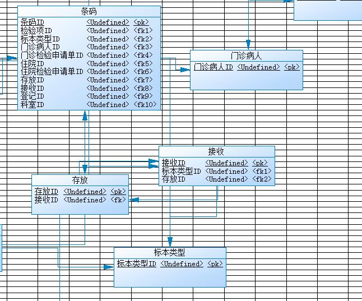Select the <fk1> marker in 条码 table
The width and height of the screenshot is (362, 301).
pos(143,30)
